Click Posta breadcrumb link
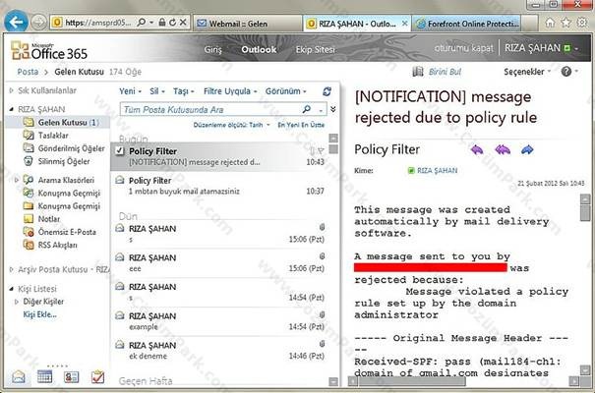 pos(28,72)
